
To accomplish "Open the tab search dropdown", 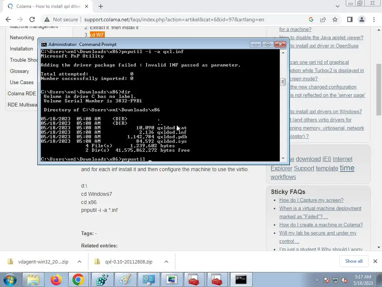I will click(x=337, y=6).
